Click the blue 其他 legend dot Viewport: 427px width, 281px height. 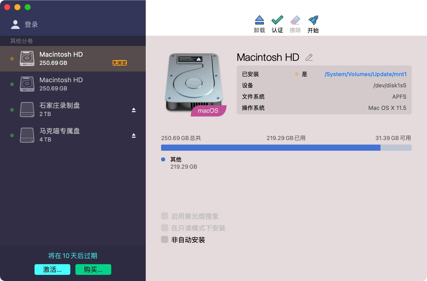[x=163, y=159]
